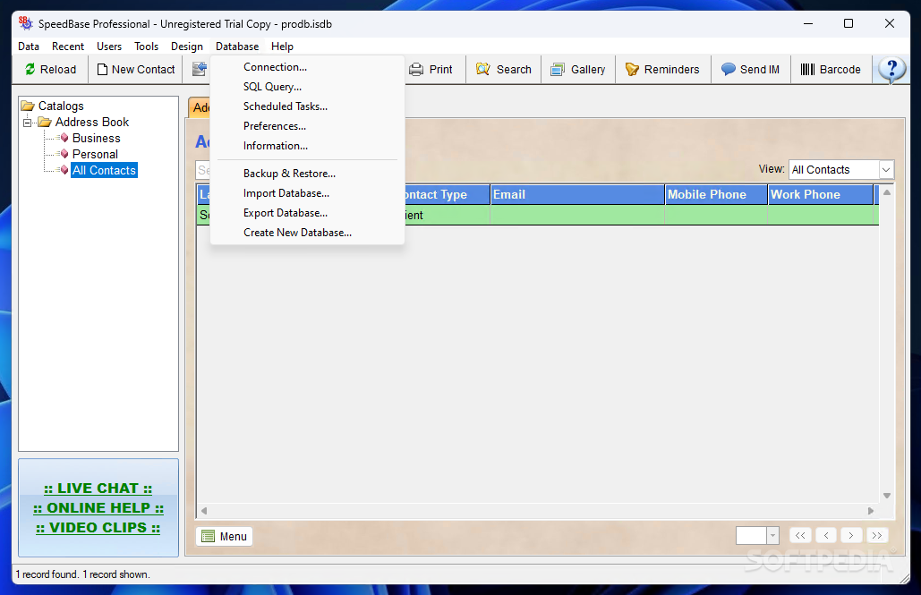Open the Gallery toolbar icon
Image resolution: width=921 pixels, height=595 pixels.
558,69
